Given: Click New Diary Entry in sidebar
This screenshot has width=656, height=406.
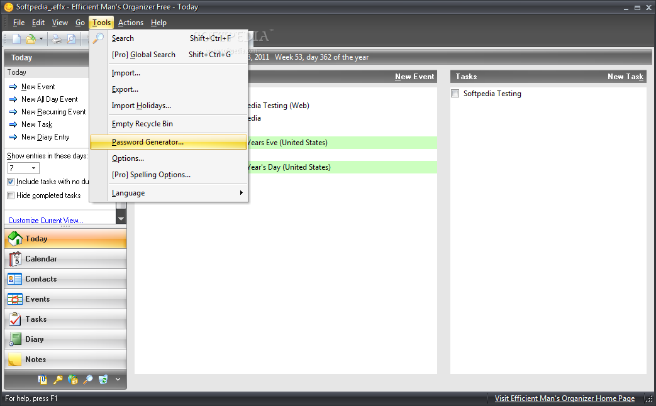Looking at the screenshot, I should tap(45, 137).
